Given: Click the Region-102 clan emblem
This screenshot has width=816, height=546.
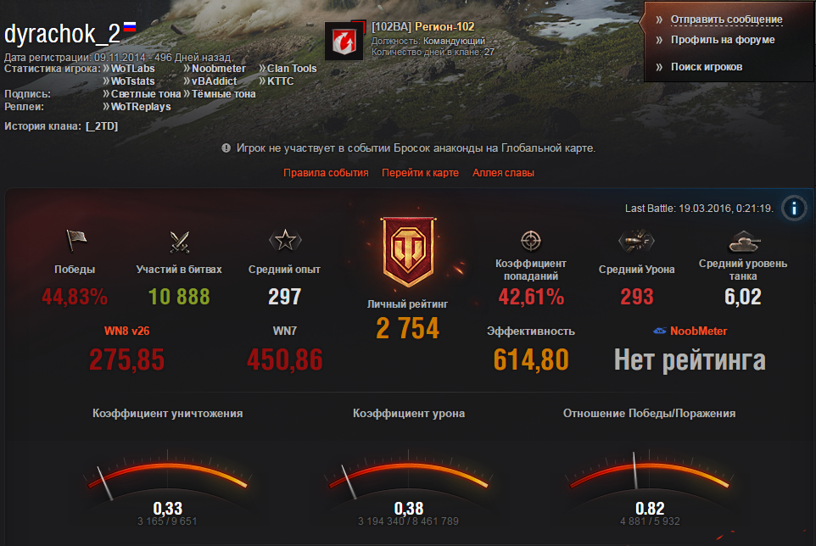Looking at the screenshot, I should click(344, 41).
